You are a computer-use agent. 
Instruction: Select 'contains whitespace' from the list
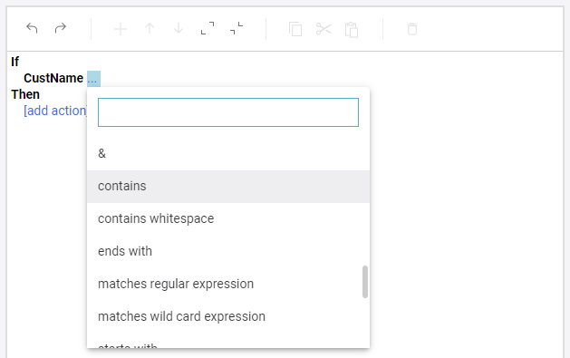pyautogui.click(x=228, y=219)
